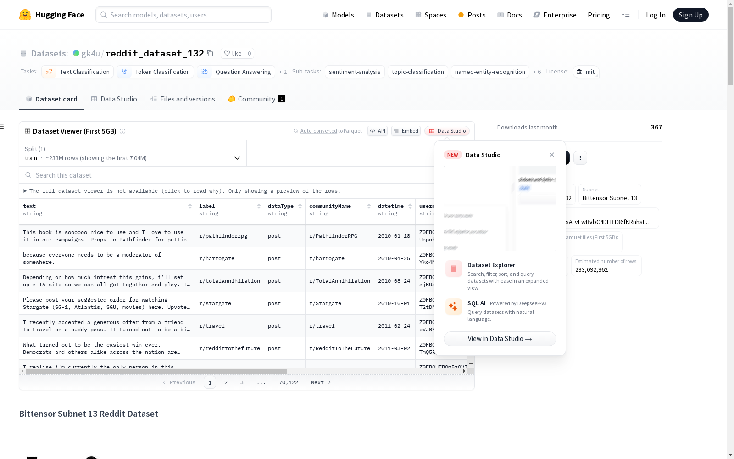Click the horizontal scrollbar of the table
Screen dimensions: 734x459
coord(156,371)
